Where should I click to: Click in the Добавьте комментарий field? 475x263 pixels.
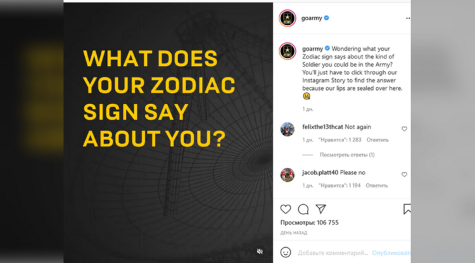(332, 252)
